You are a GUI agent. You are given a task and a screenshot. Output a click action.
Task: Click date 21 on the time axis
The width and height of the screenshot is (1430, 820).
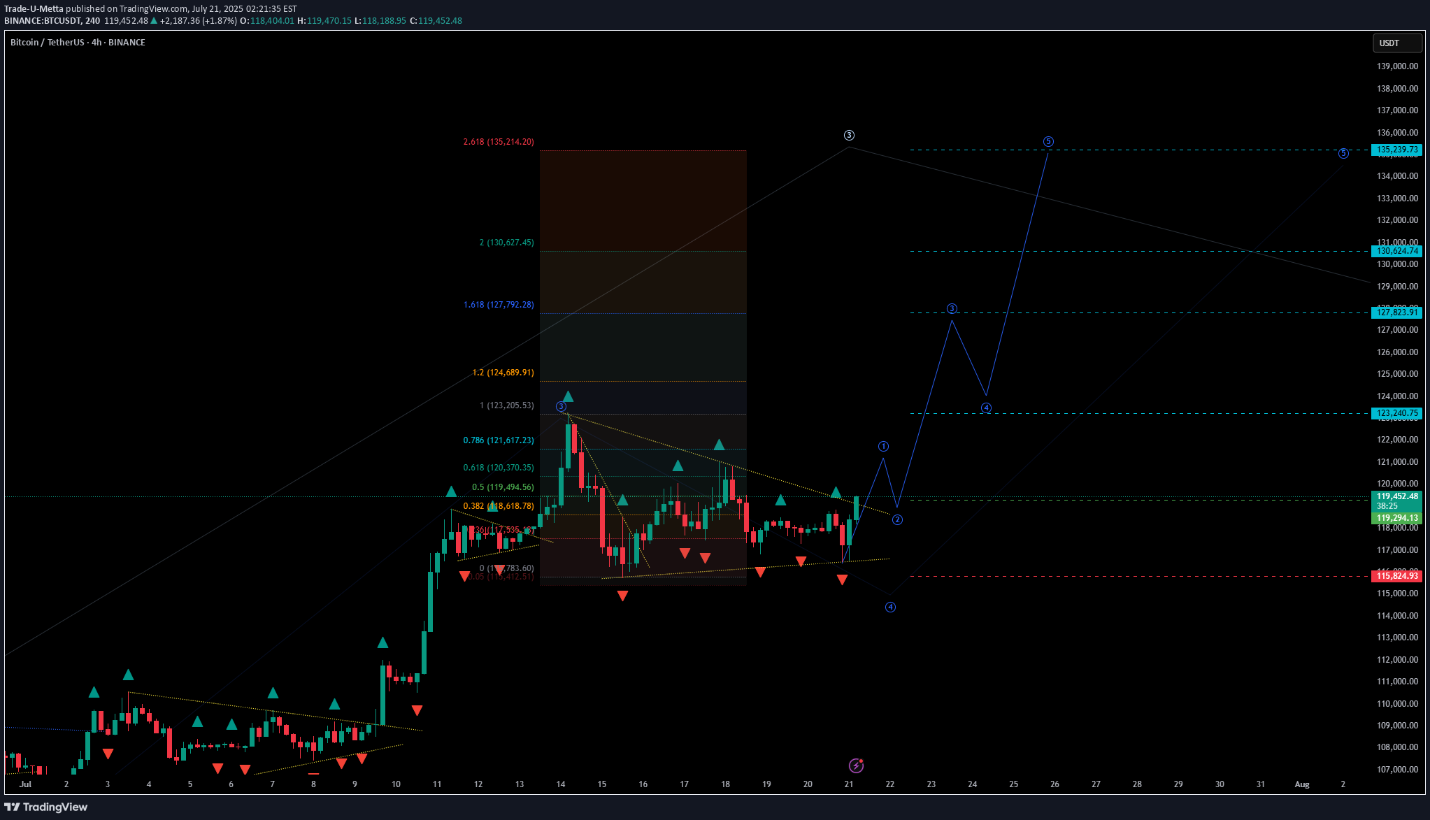click(849, 784)
